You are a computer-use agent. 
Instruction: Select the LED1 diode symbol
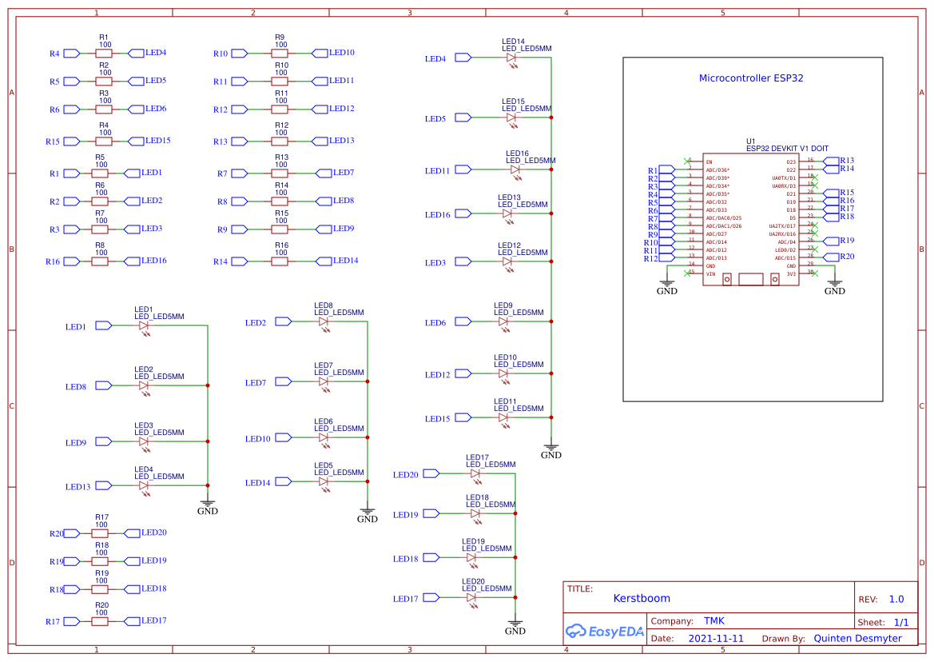click(x=142, y=325)
